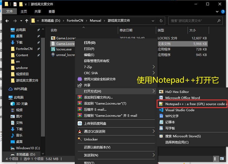Choose Notepad++ from Open with submenu
The width and height of the screenshot is (228, 164).
pyautogui.click(x=192, y=104)
